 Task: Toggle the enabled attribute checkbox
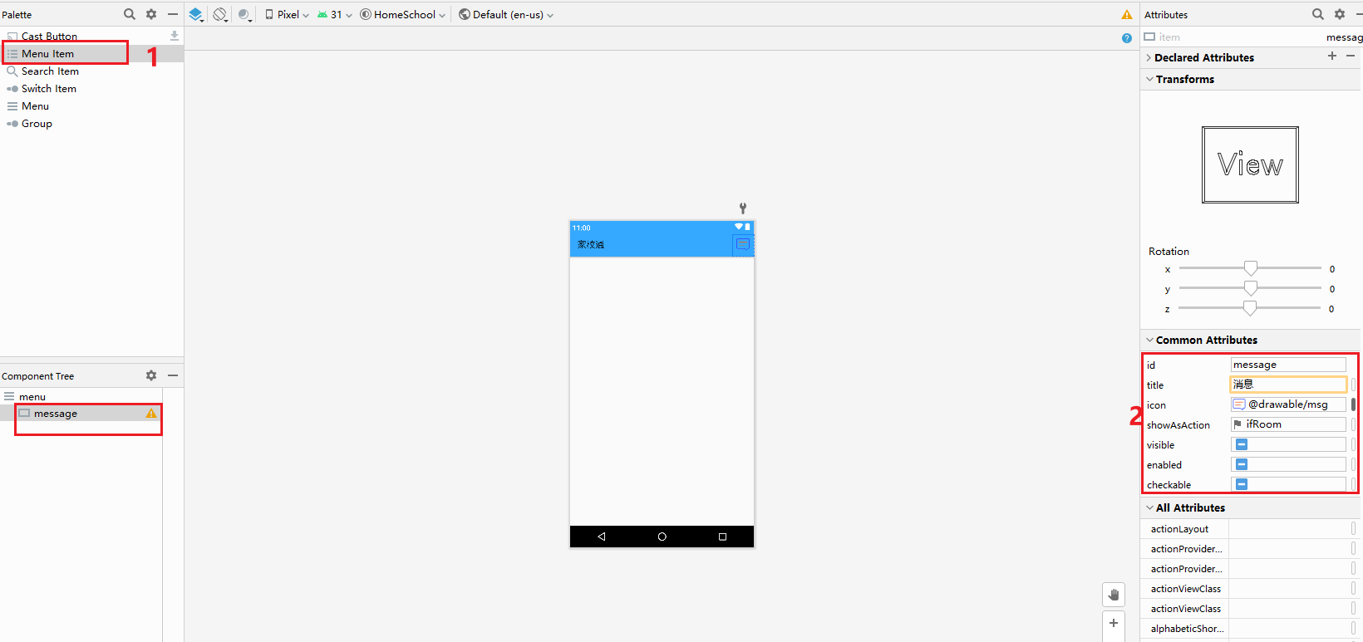coord(1242,464)
